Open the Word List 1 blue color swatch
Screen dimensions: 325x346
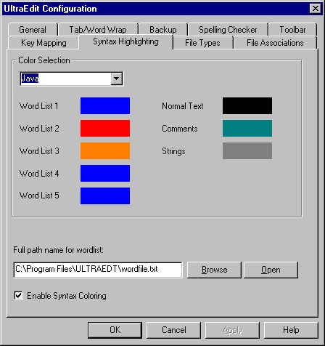point(105,105)
